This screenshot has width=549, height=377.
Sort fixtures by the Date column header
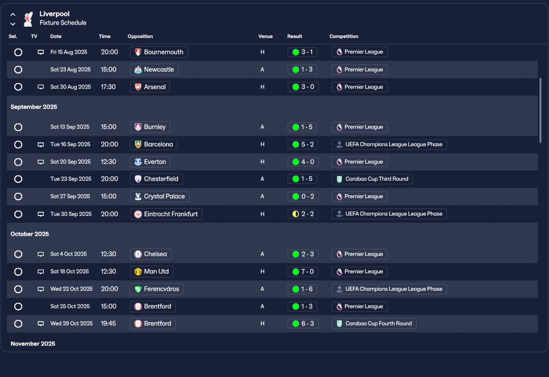[56, 36]
